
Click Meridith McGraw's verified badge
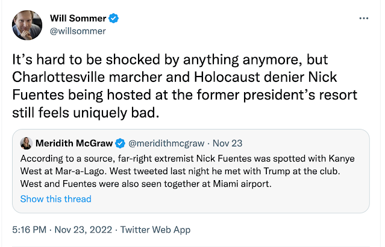121,143
